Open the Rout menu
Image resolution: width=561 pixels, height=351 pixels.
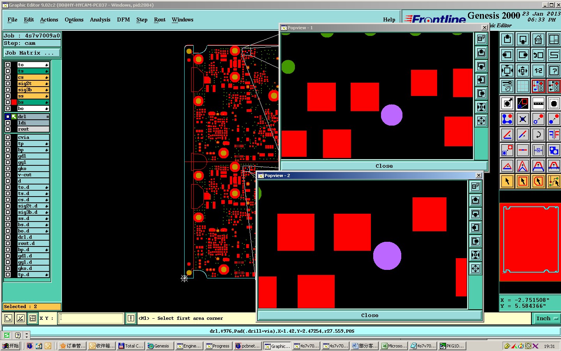coord(160,19)
